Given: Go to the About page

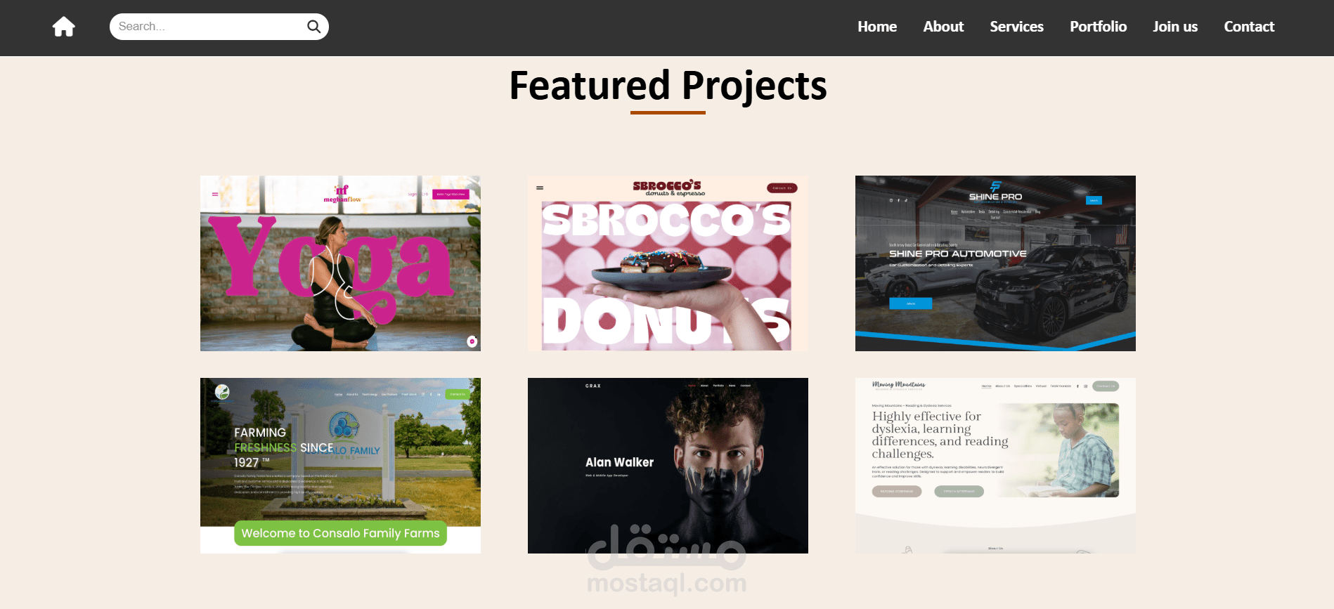Looking at the screenshot, I should point(943,27).
